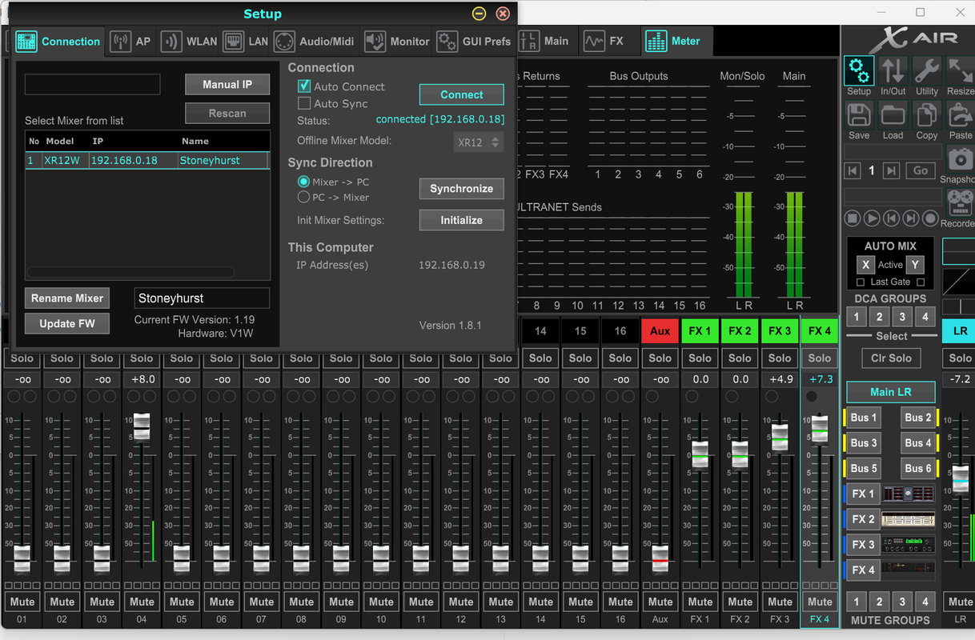Click the empty manual IP input field

(x=93, y=84)
